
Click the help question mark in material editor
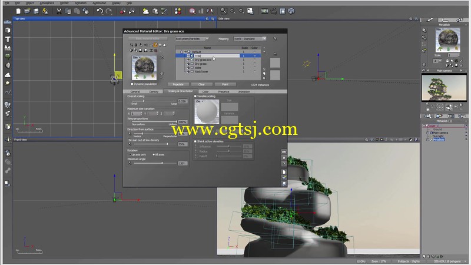point(284,164)
